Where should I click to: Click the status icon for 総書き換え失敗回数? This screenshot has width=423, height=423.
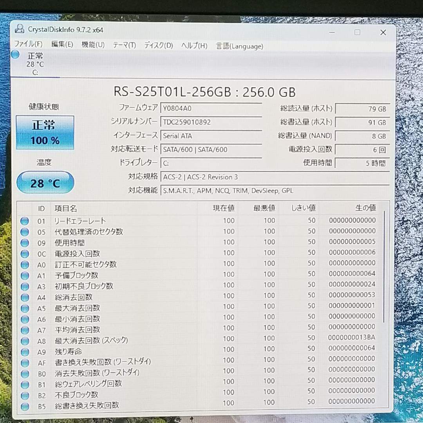[x=24, y=406]
